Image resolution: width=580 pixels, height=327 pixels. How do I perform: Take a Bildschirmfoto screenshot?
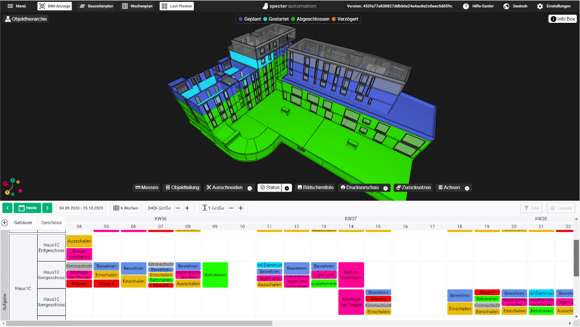[315, 187]
